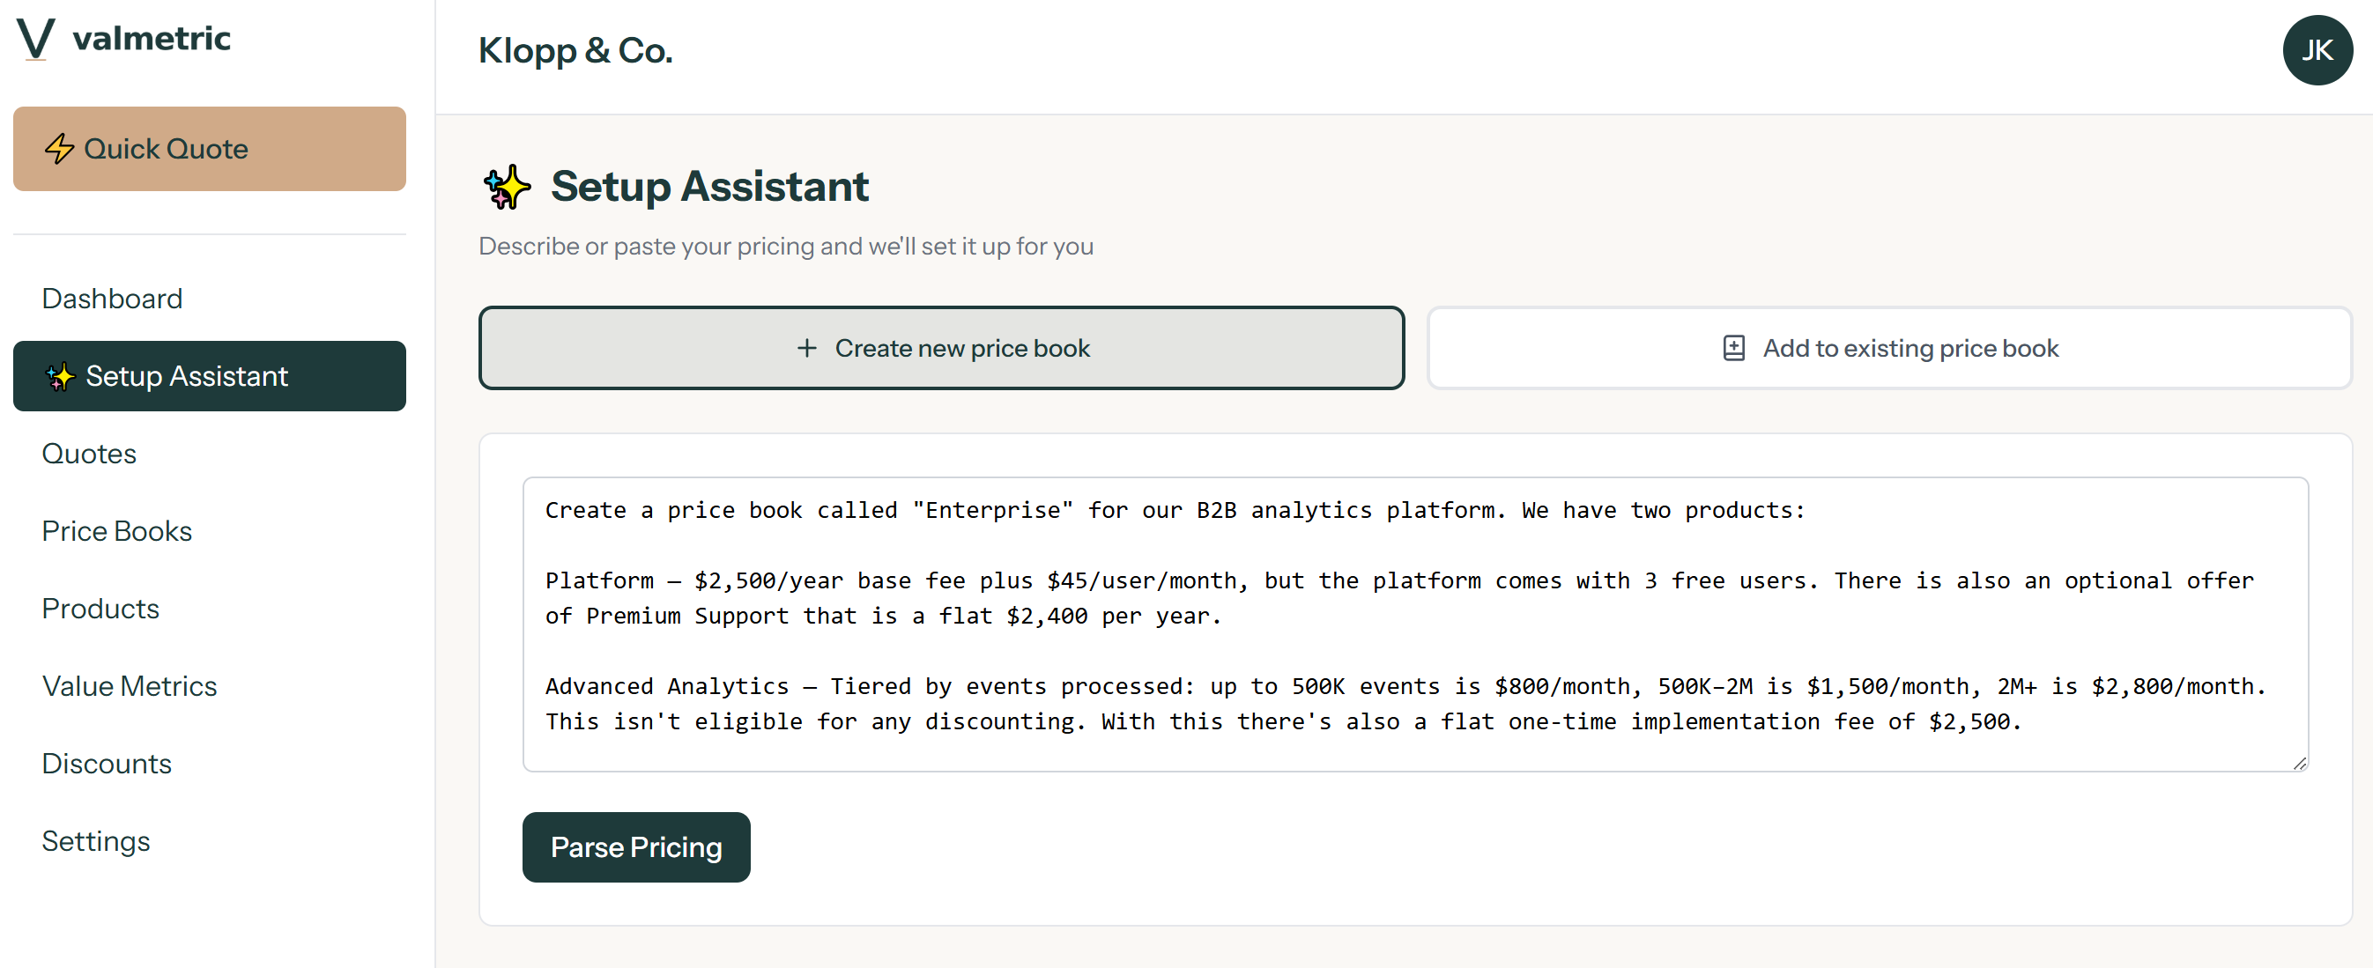2373x968 pixels.
Task: Open Quotes in the sidebar
Action: point(89,453)
